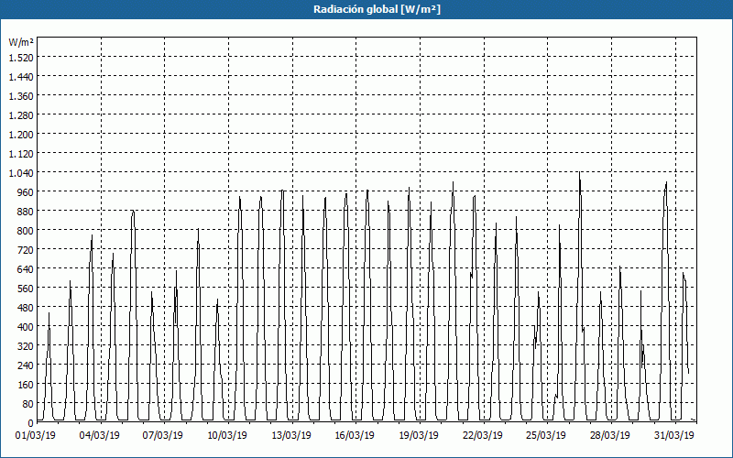Screen dimensions: 733x458
Task: Click the 1.120 y-axis value
Action: coord(21,154)
